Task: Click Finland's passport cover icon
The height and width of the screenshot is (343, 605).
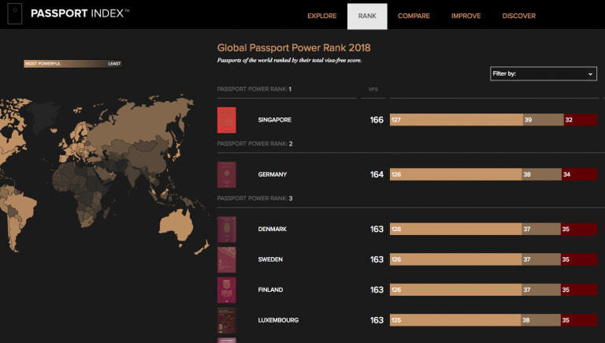Action: [227, 290]
